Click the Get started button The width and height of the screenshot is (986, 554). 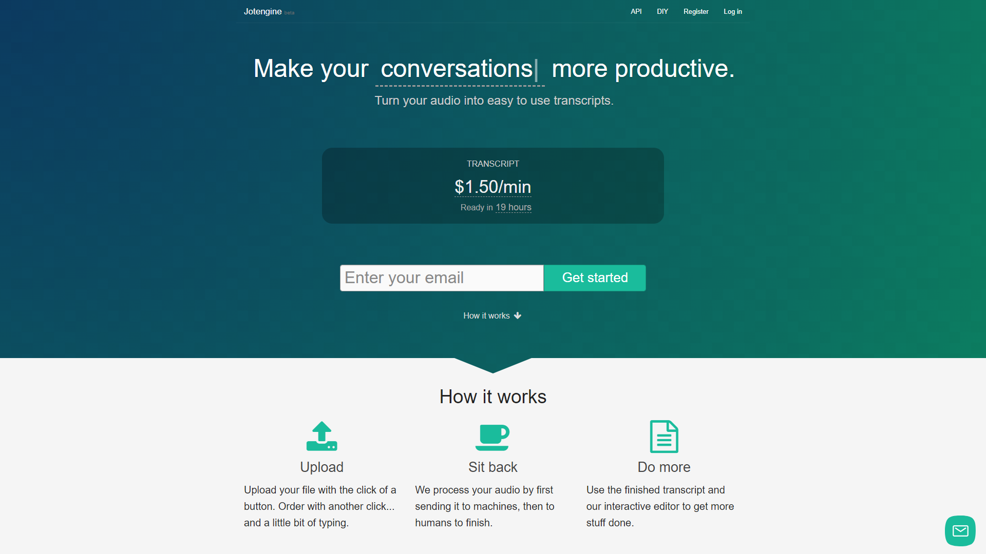pyautogui.click(x=595, y=278)
